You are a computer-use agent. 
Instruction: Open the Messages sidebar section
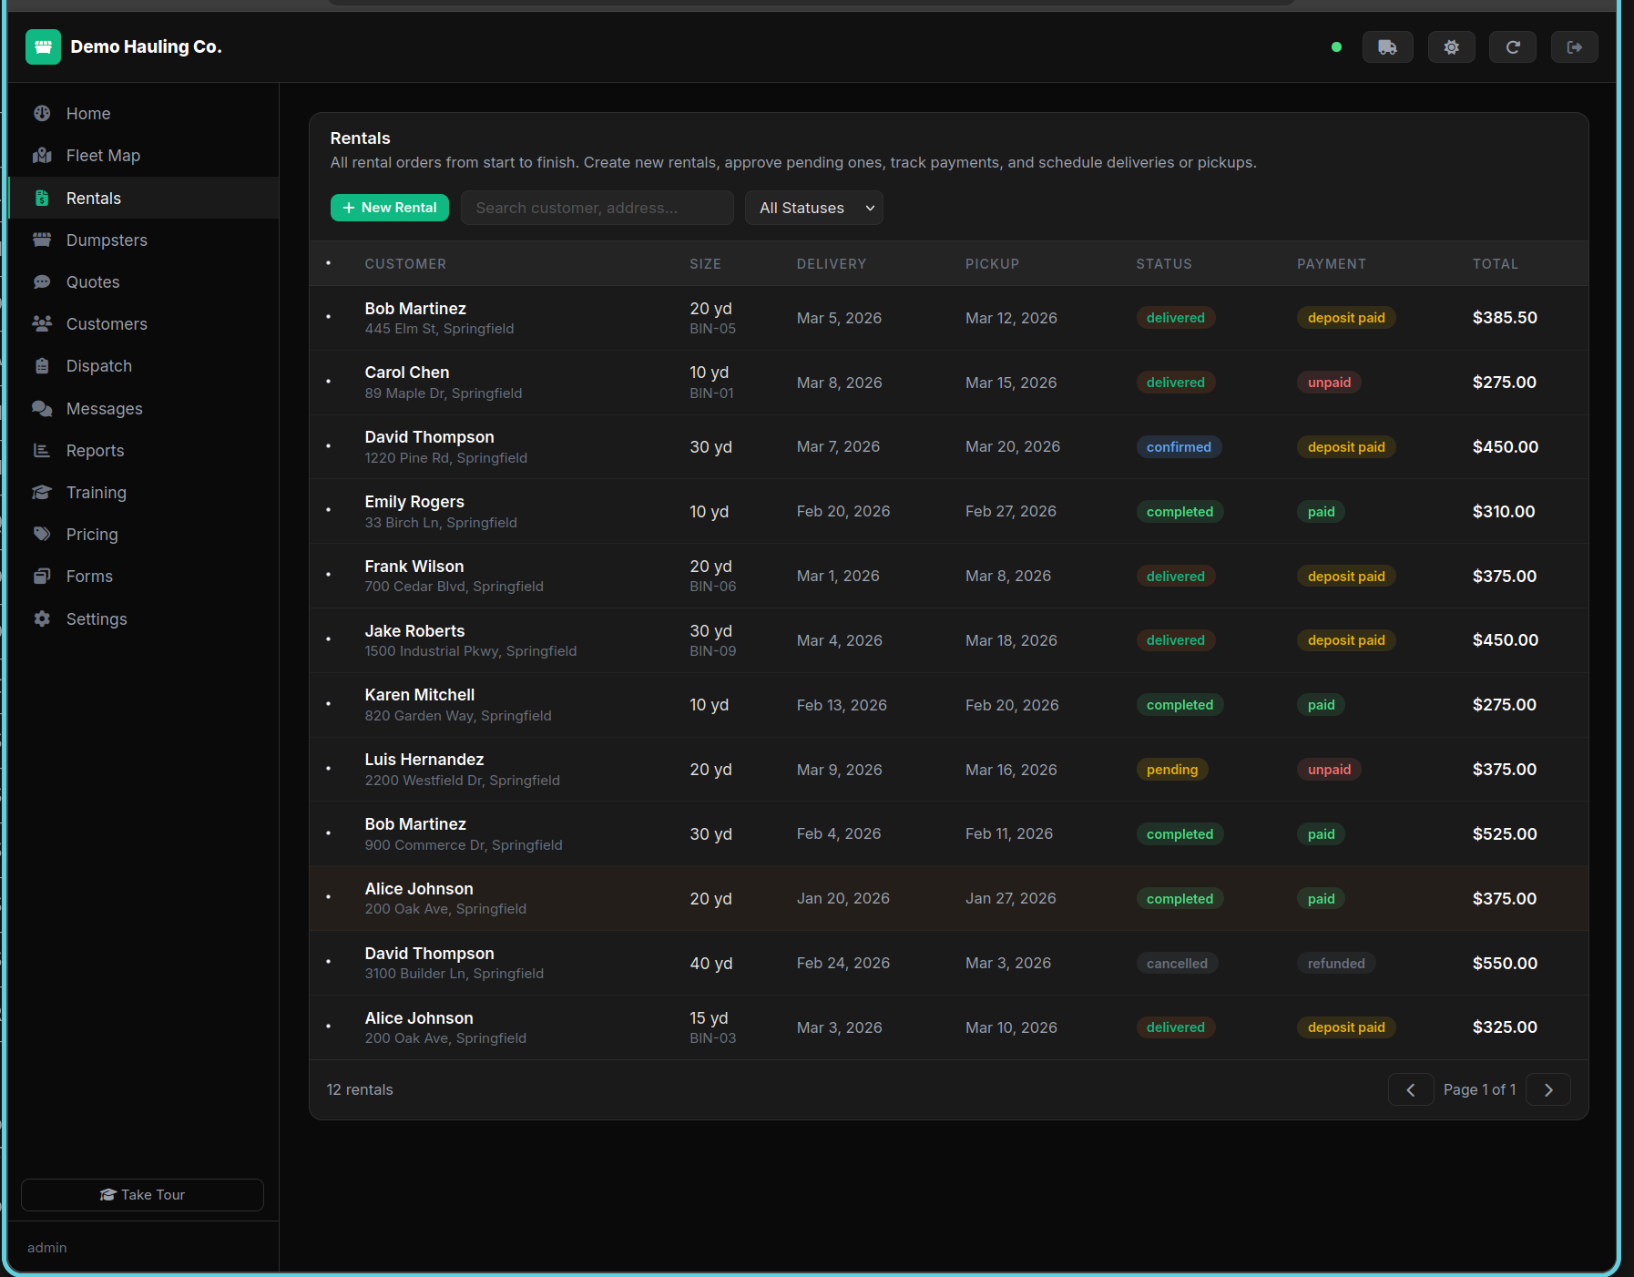104,409
